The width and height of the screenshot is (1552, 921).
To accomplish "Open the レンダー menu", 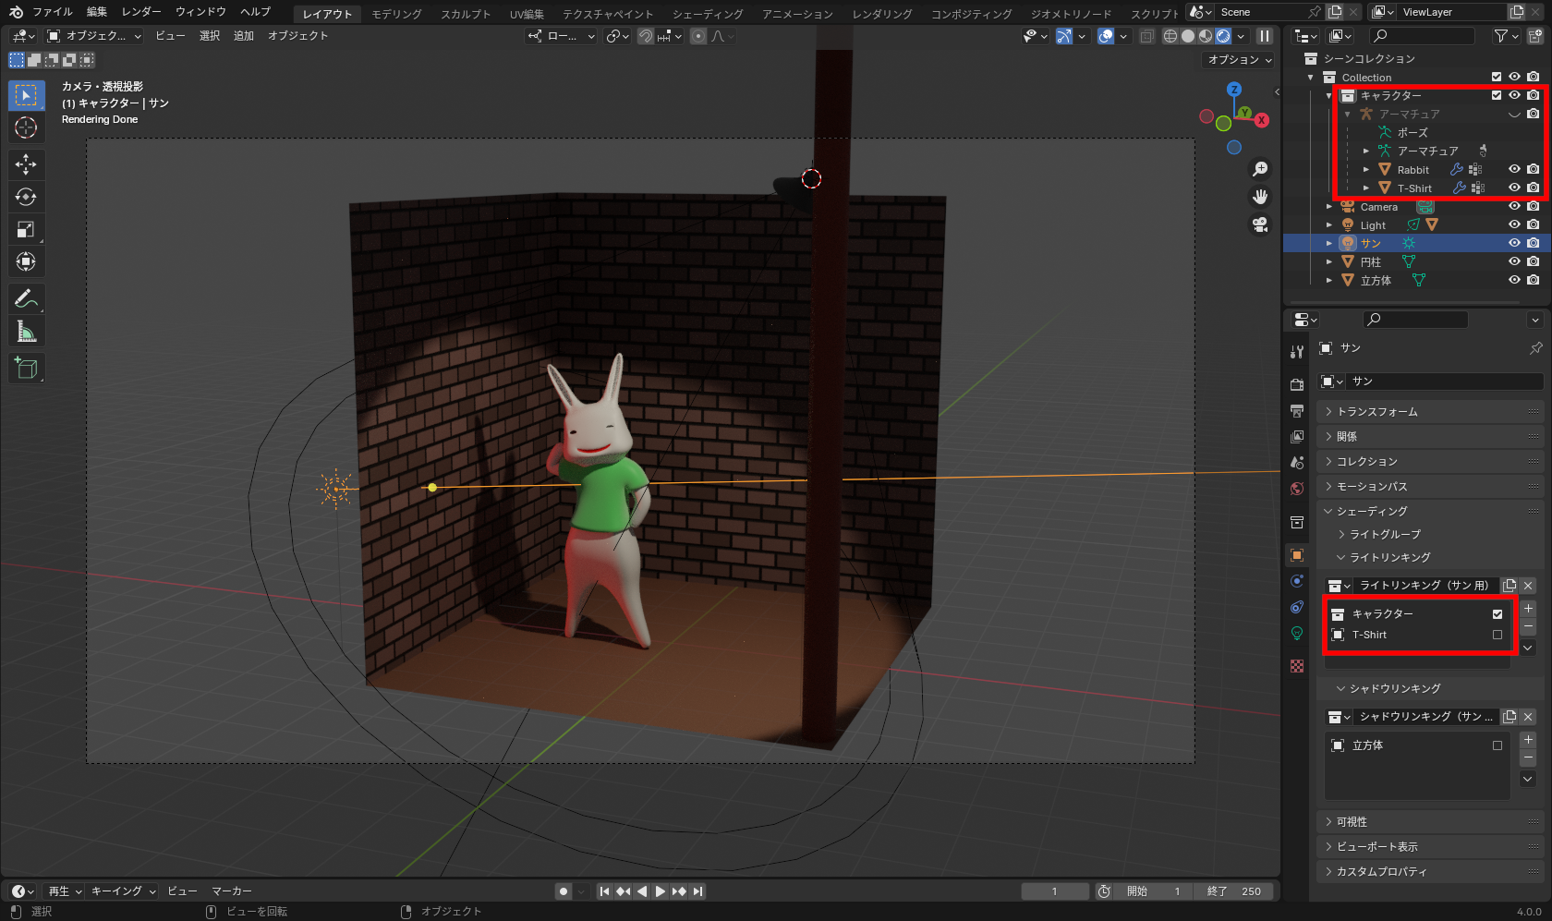I will click(141, 12).
